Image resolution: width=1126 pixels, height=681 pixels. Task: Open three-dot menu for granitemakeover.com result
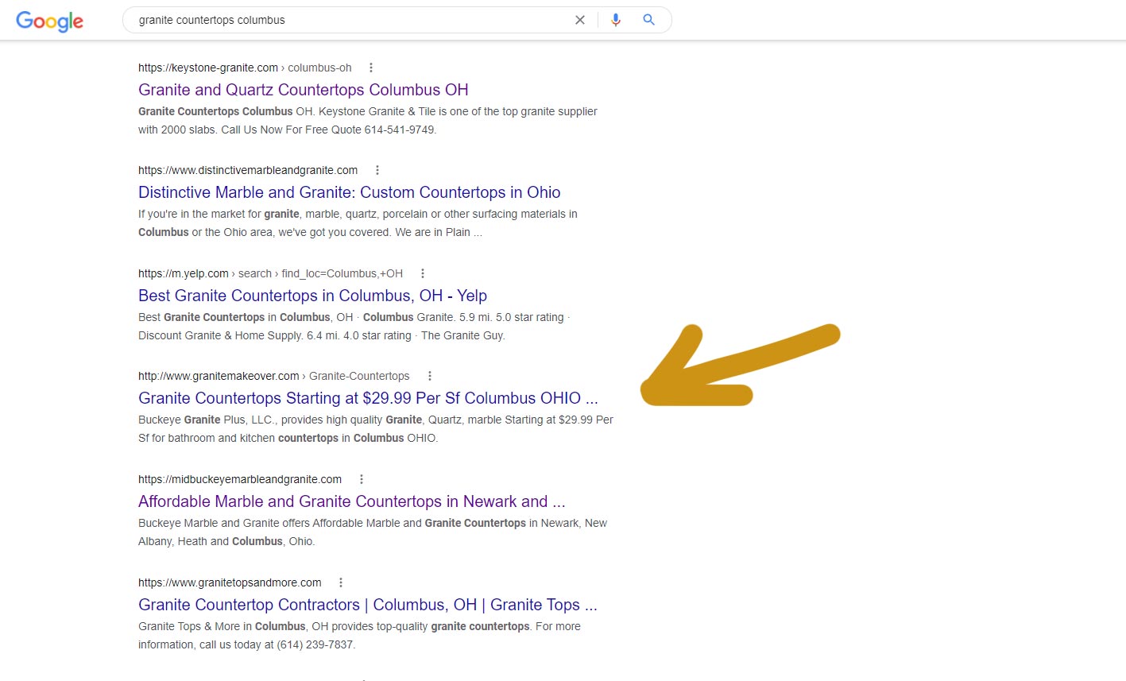[430, 376]
